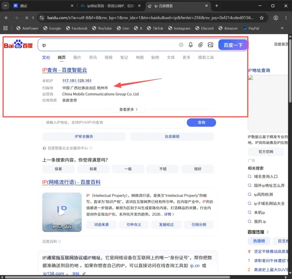Search related term 国外ip地址怎么弄

pos(269,185)
